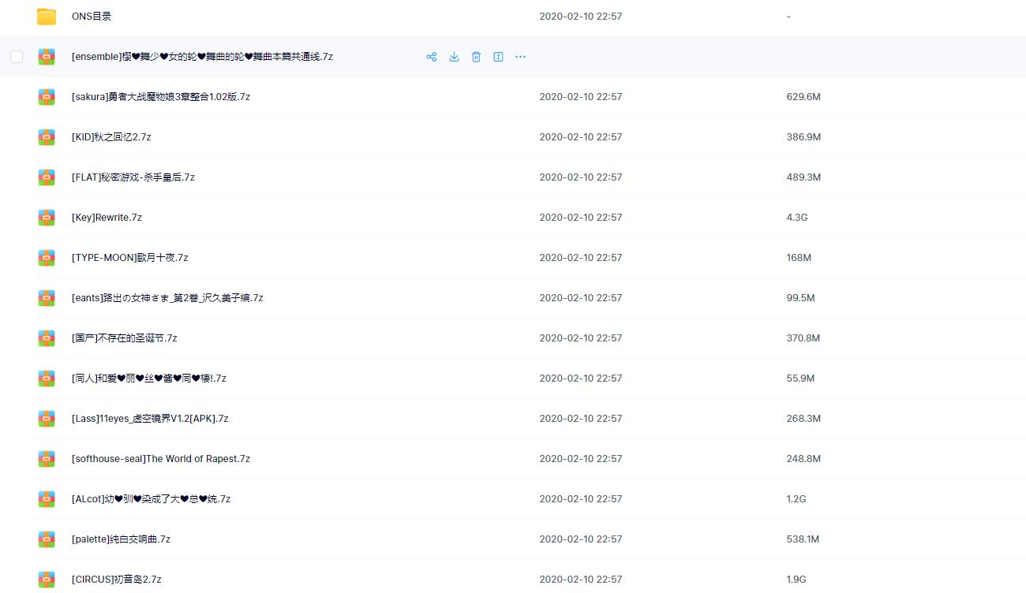Click the archive icon for [eants] file
Viewport: 1026px width, 593px height.
47,298
